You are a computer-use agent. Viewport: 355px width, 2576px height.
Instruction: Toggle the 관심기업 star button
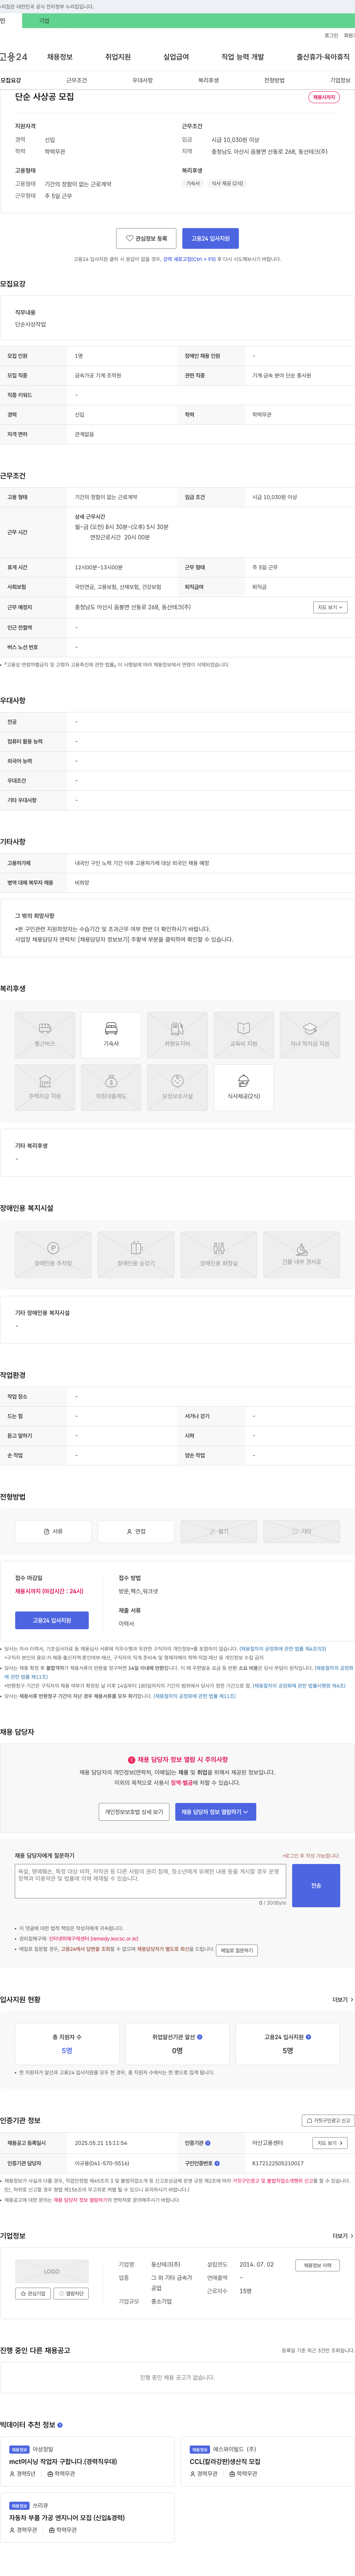coord(33,2294)
